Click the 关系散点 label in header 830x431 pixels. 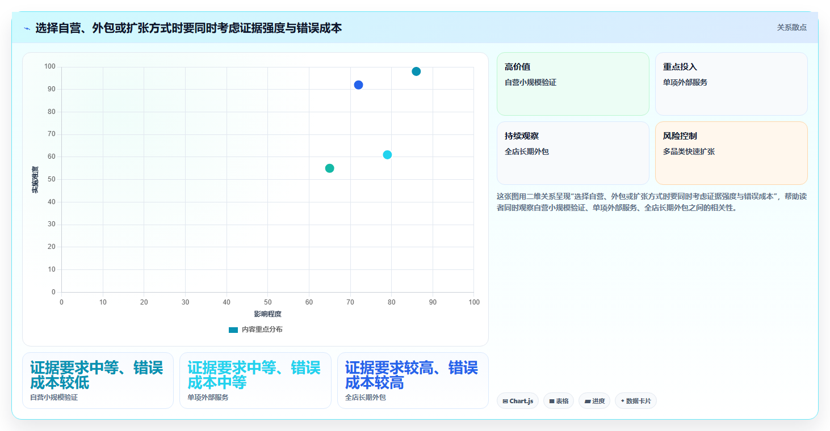[792, 27]
